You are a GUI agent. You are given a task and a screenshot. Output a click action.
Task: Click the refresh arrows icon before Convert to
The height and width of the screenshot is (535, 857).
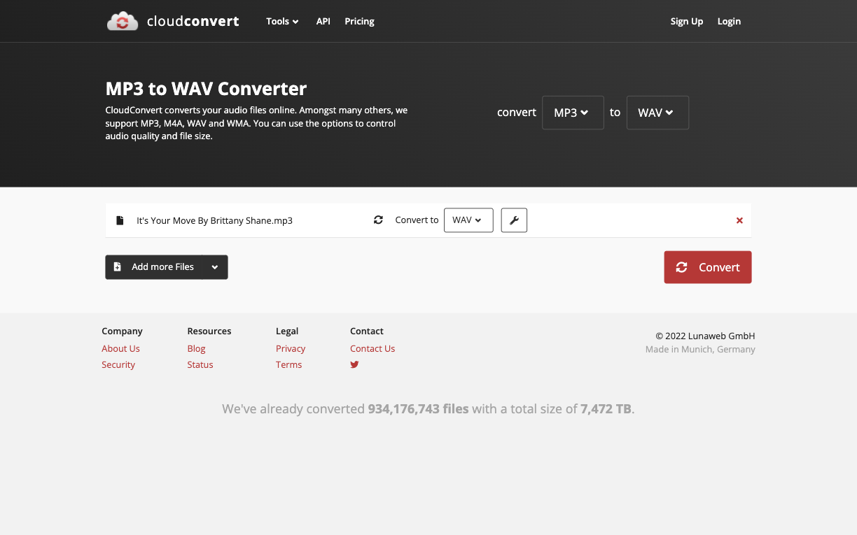click(378, 220)
